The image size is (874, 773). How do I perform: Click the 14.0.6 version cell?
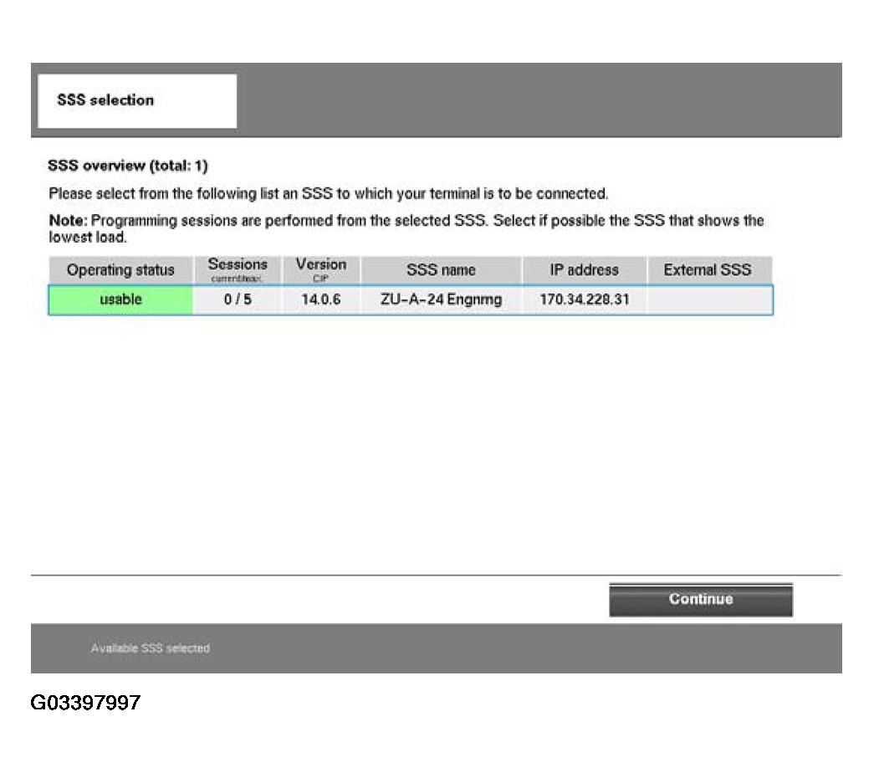[x=320, y=299]
